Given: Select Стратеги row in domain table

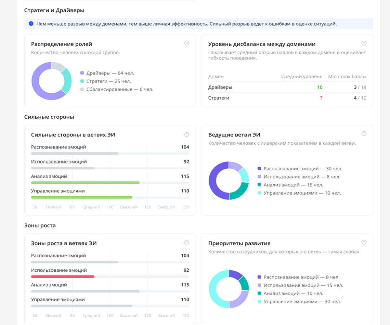Looking at the screenshot, I should [287, 98].
